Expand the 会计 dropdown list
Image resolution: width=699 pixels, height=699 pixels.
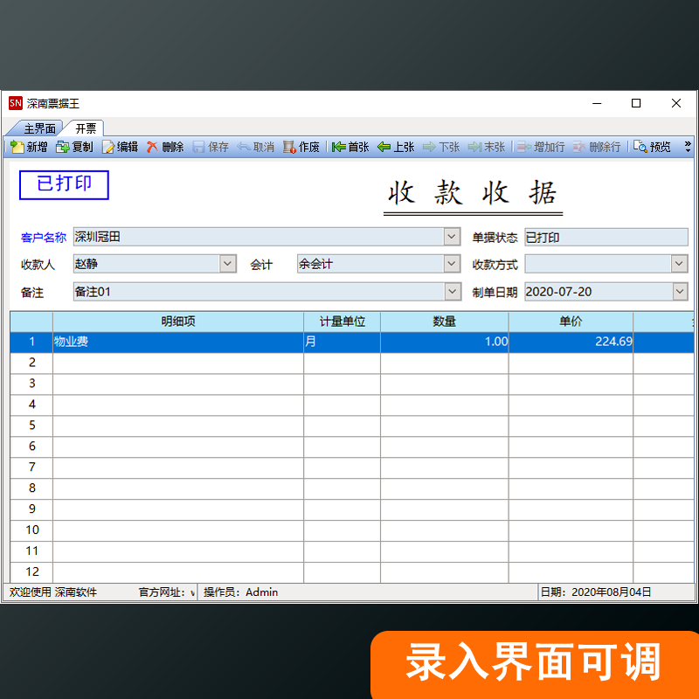tap(452, 264)
